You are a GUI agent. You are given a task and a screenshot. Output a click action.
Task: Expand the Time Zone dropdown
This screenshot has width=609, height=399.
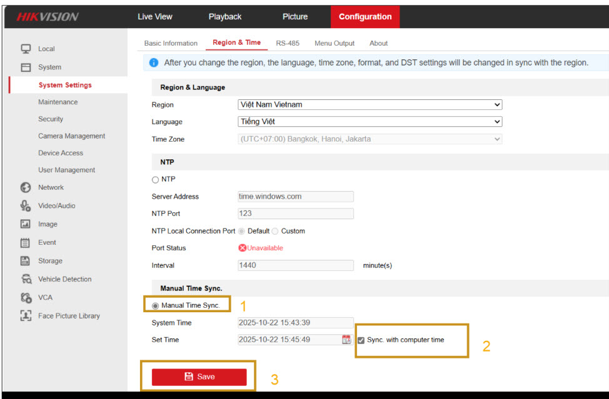click(370, 139)
